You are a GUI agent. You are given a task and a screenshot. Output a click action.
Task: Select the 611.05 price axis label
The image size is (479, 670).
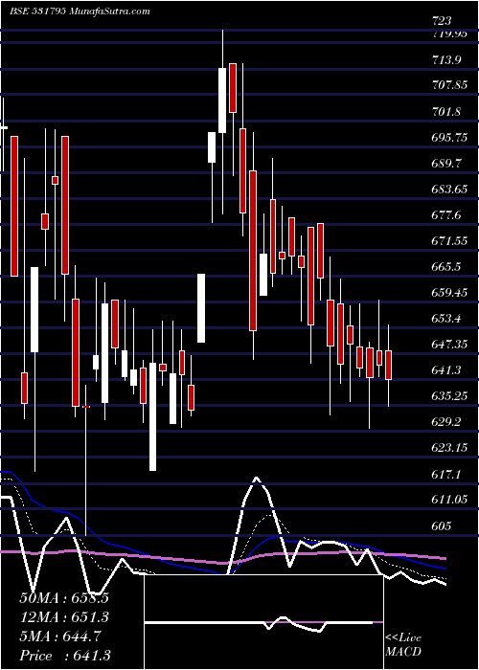point(447,500)
